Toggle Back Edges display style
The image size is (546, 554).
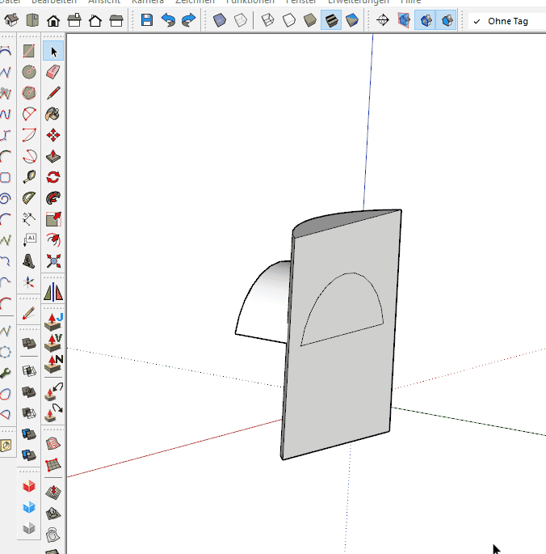240,21
